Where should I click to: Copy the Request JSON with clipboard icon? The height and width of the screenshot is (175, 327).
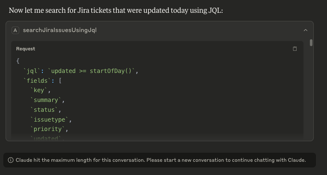pyautogui.click(x=294, y=49)
